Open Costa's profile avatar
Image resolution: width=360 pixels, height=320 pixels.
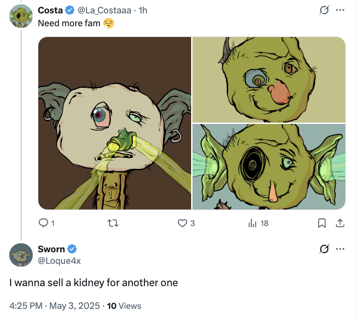(x=20, y=16)
